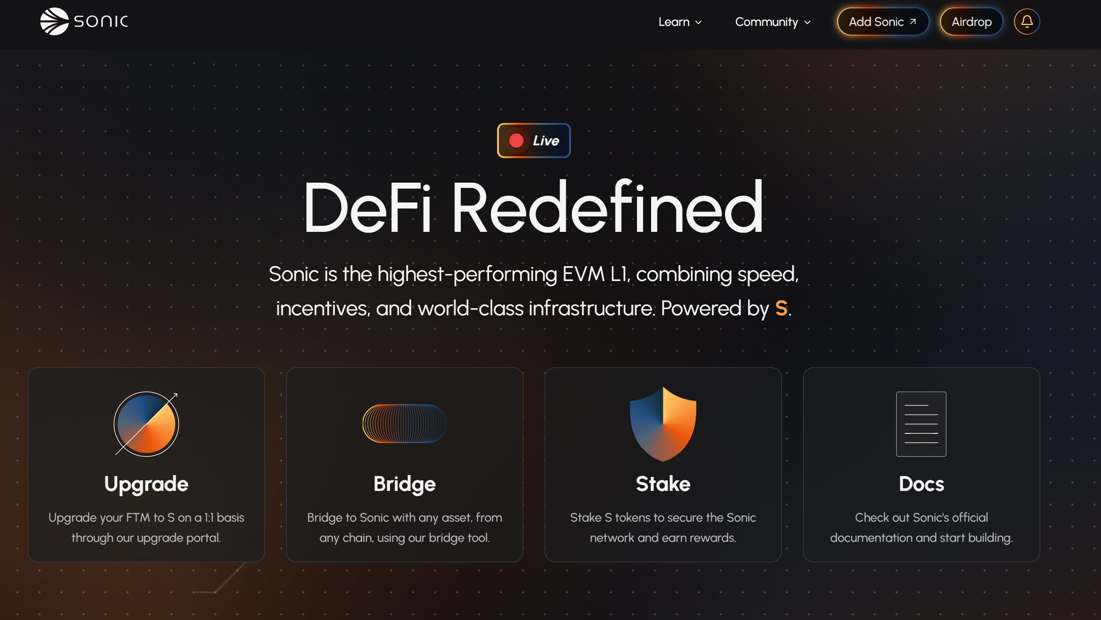Expand the Community dropdown chevron
This screenshot has width=1101, height=620.
click(807, 22)
